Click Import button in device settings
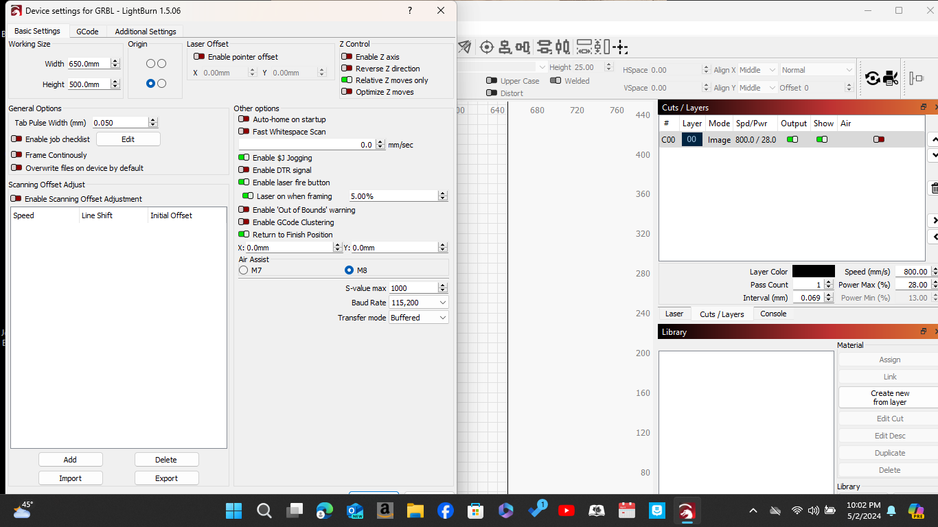Image resolution: width=938 pixels, height=527 pixels. tap(70, 478)
